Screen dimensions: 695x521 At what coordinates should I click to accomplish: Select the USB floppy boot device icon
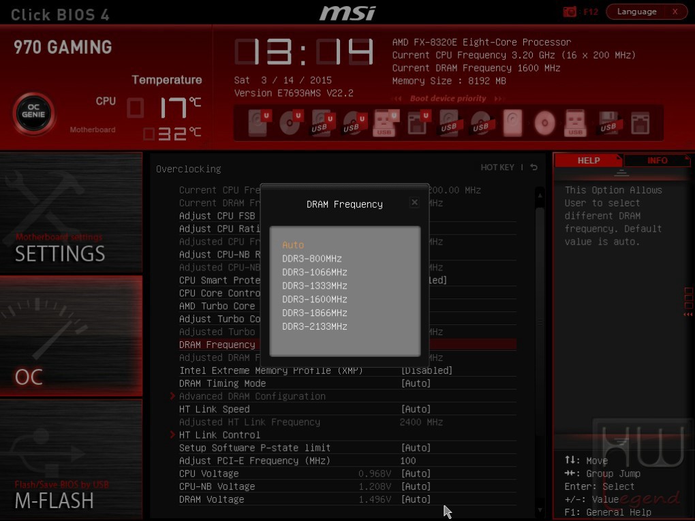(608, 123)
